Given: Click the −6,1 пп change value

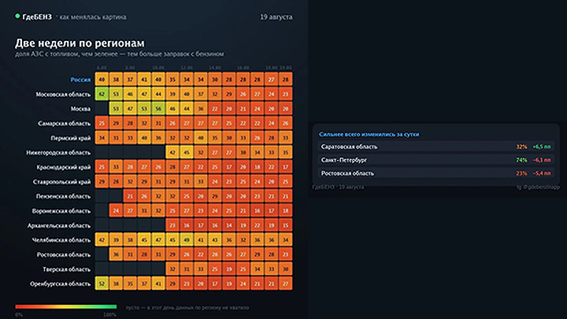Looking at the screenshot, I should 542,160.
